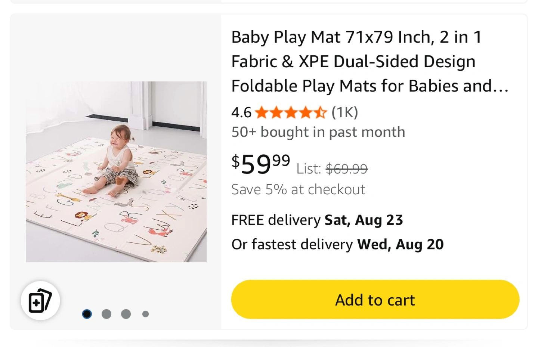Image resolution: width=538 pixels, height=347 pixels.
Task: Select the small fourth carousel dot
Action: point(145,314)
